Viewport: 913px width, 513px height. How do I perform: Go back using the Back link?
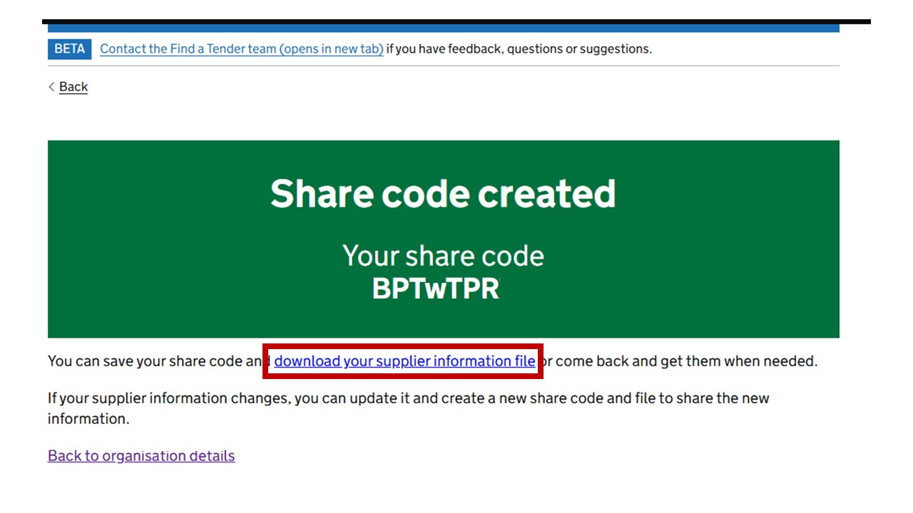(x=73, y=87)
